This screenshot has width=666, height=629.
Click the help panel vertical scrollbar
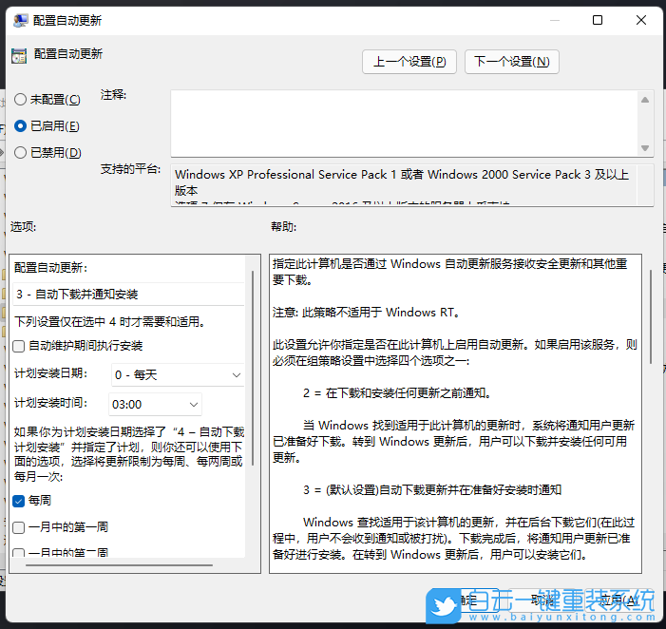coord(650,316)
